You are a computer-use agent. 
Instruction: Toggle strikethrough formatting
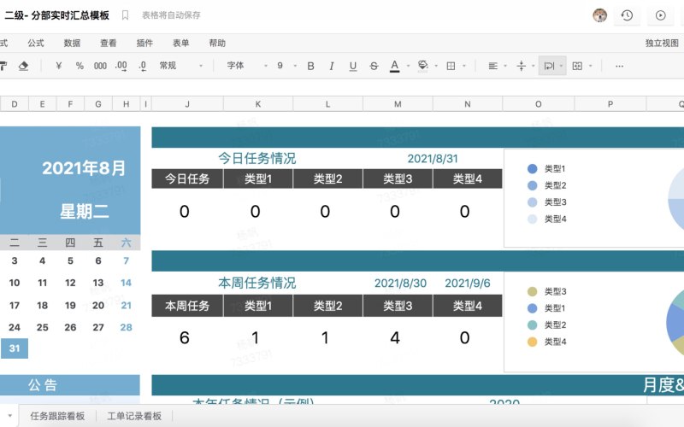374,66
